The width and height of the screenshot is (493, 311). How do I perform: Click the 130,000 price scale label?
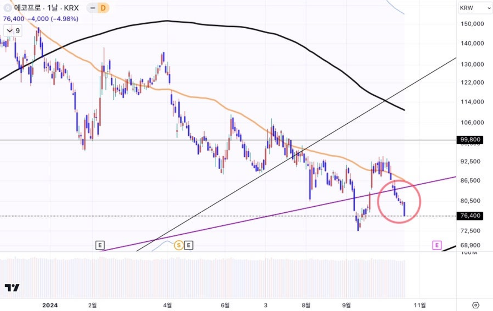coord(472,64)
